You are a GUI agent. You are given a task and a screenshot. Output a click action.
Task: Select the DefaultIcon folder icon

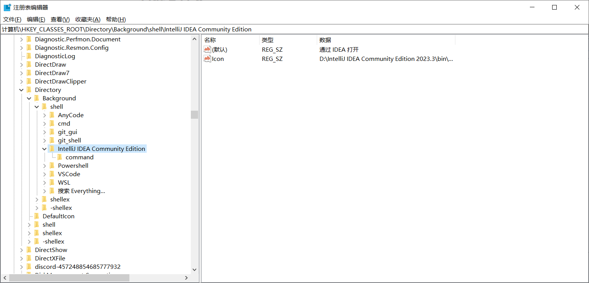pyautogui.click(x=37, y=216)
